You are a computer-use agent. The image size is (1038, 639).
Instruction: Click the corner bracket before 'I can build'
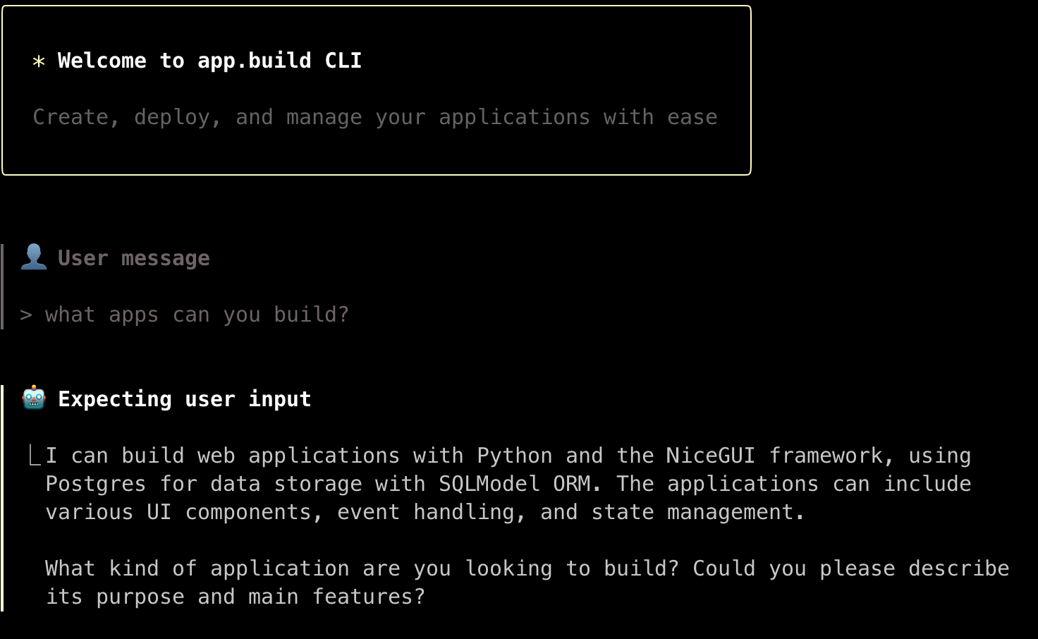coord(35,456)
